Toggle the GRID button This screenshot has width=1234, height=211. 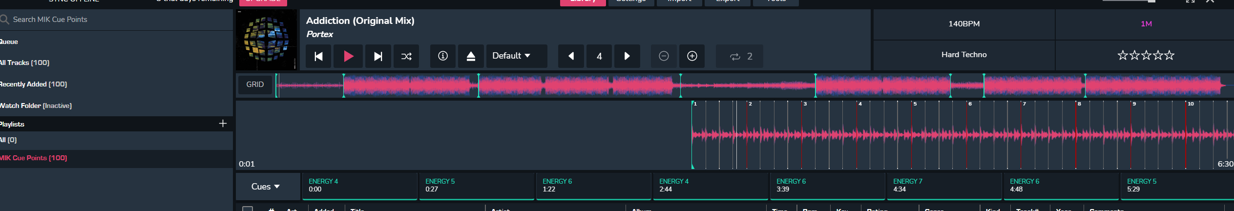tap(255, 84)
